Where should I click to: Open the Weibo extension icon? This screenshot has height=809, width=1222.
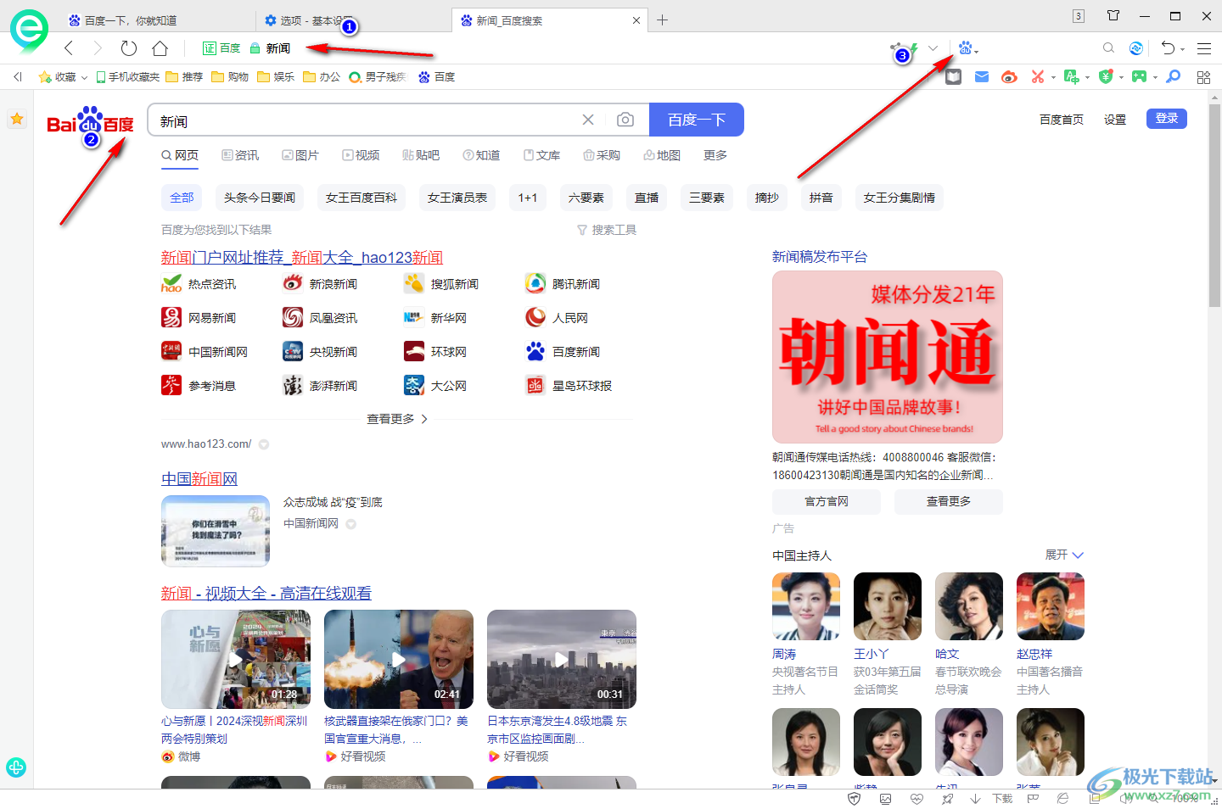[x=1009, y=77]
